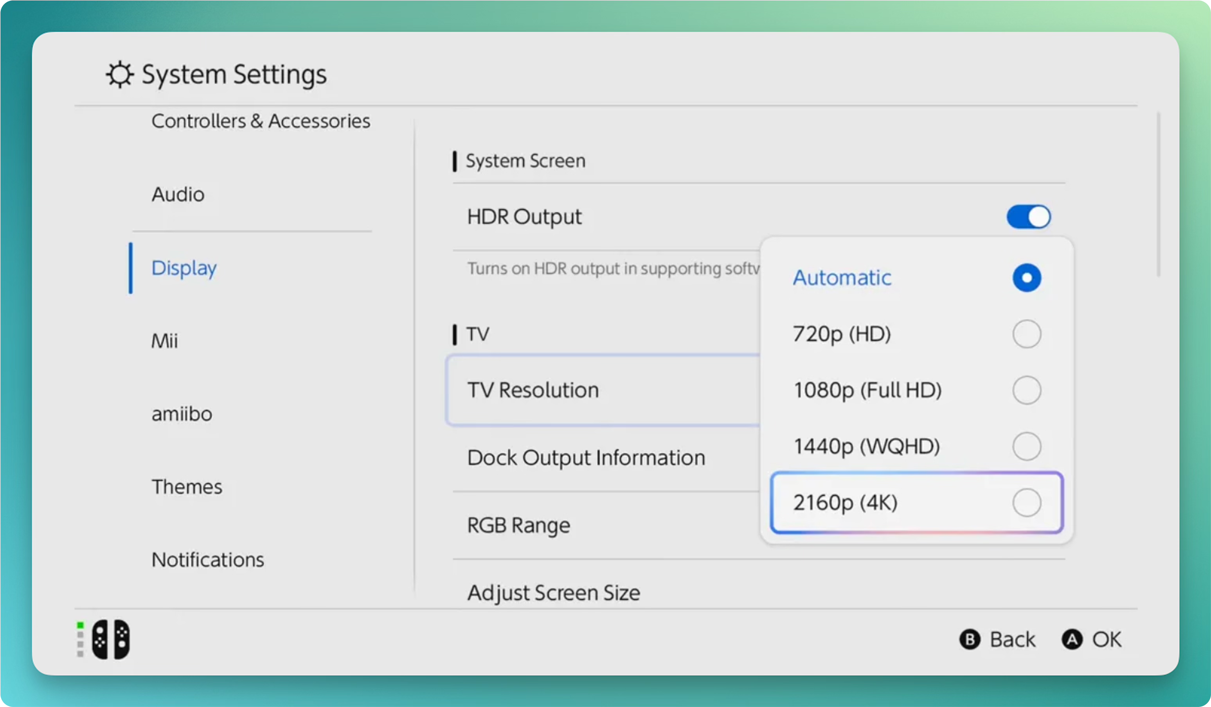Open the amiibo settings category
This screenshot has width=1211, height=707.
[182, 414]
